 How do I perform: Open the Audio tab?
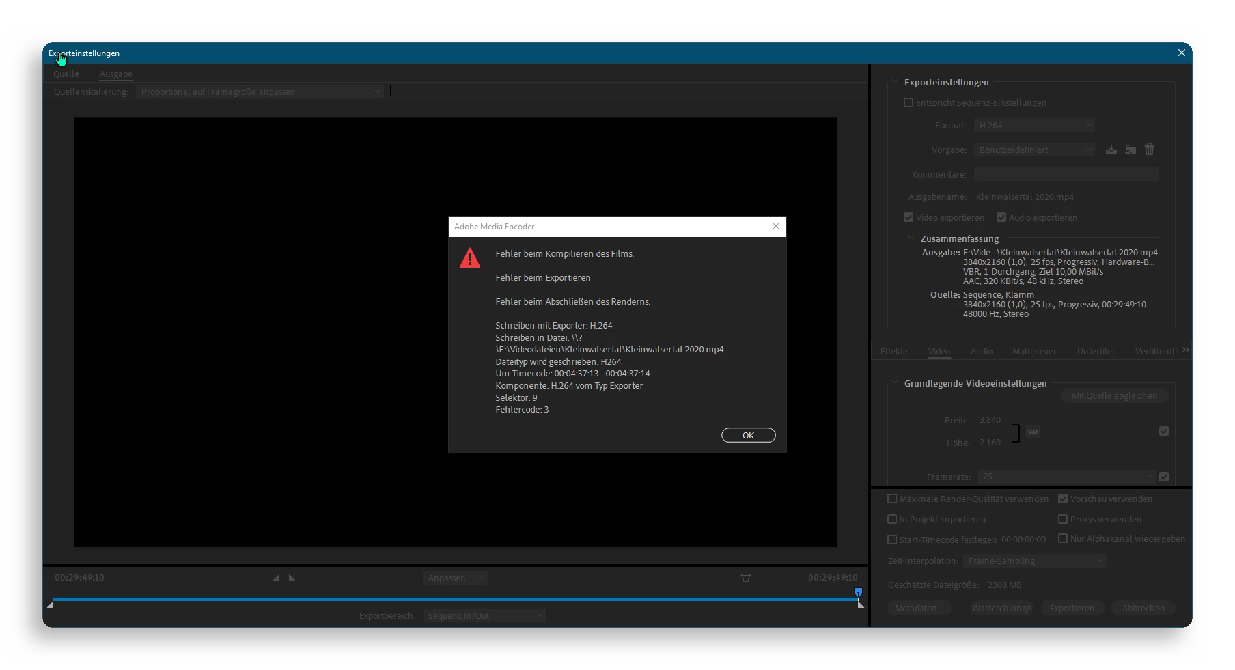pos(982,351)
